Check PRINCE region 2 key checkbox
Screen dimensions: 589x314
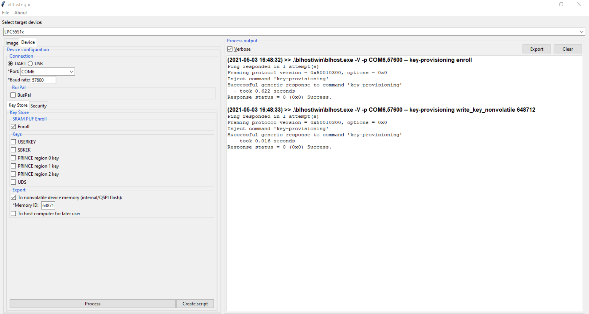point(14,174)
